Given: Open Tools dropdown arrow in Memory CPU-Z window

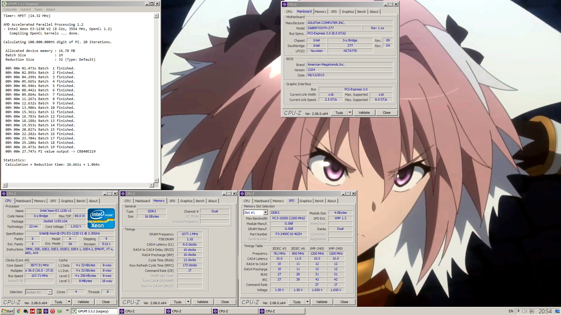Looking at the screenshot, I should 188,302.
